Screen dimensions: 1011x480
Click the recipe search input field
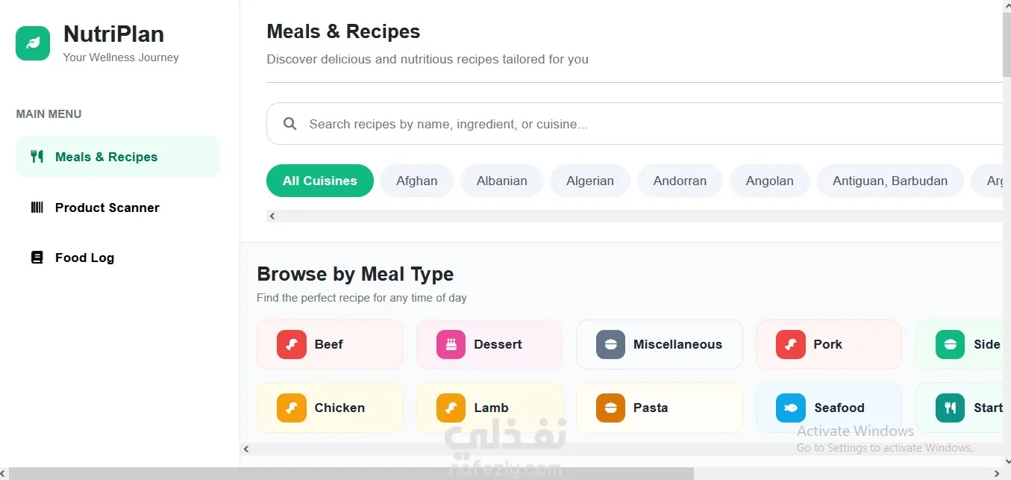pos(634,124)
